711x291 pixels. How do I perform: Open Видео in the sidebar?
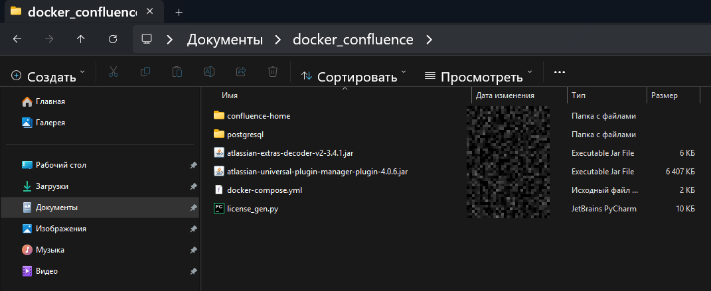46,272
